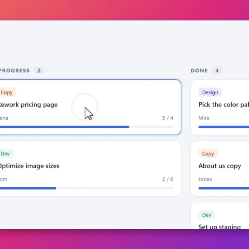This screenshot has width=249, height=249.
Task: Click the Optimize image sizes title text
Action: tap(30, 166)
